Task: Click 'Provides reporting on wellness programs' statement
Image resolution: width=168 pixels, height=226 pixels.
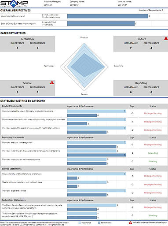Action: 21,159
